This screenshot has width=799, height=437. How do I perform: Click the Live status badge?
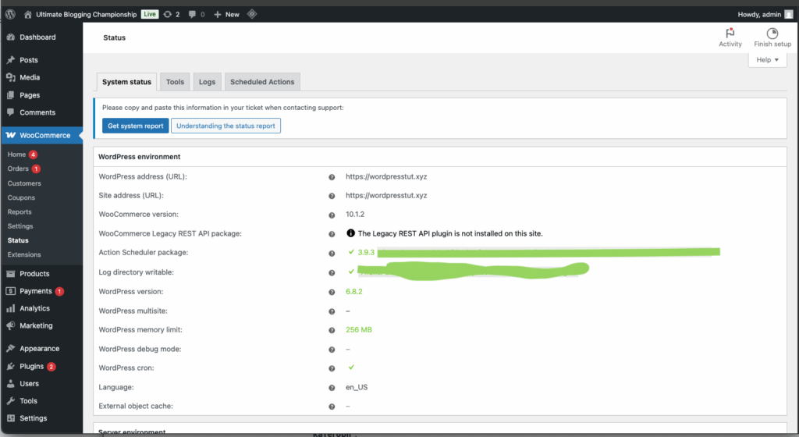149,14
